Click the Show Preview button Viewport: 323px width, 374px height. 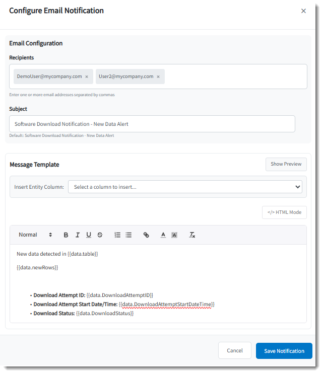tap(286, 164)
